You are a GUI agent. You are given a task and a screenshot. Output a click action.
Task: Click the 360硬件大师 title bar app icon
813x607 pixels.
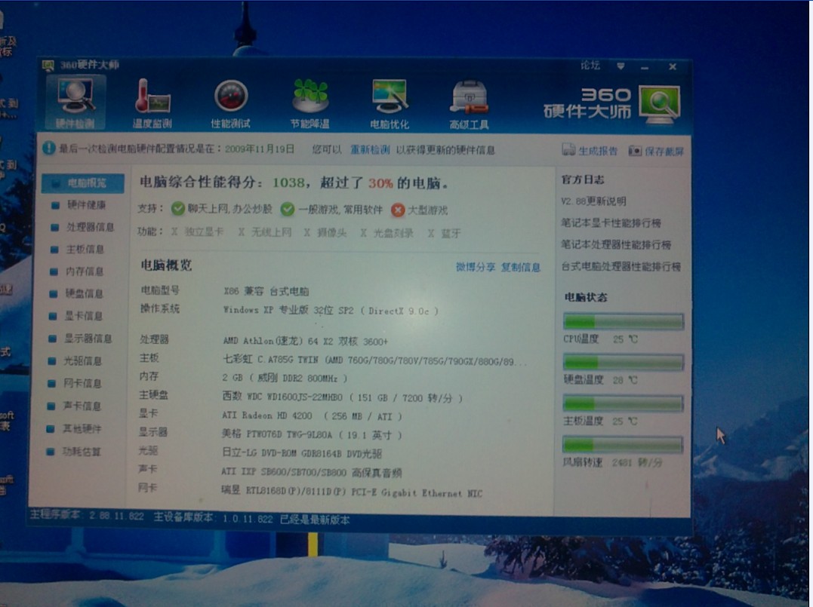48,66
